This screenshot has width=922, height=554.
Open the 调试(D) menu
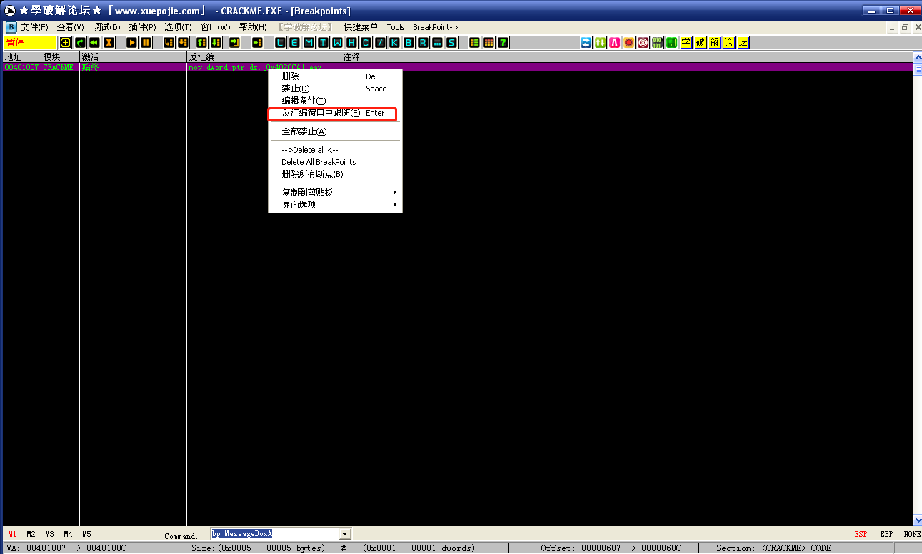pyautogui.click(x=106, y=27)
